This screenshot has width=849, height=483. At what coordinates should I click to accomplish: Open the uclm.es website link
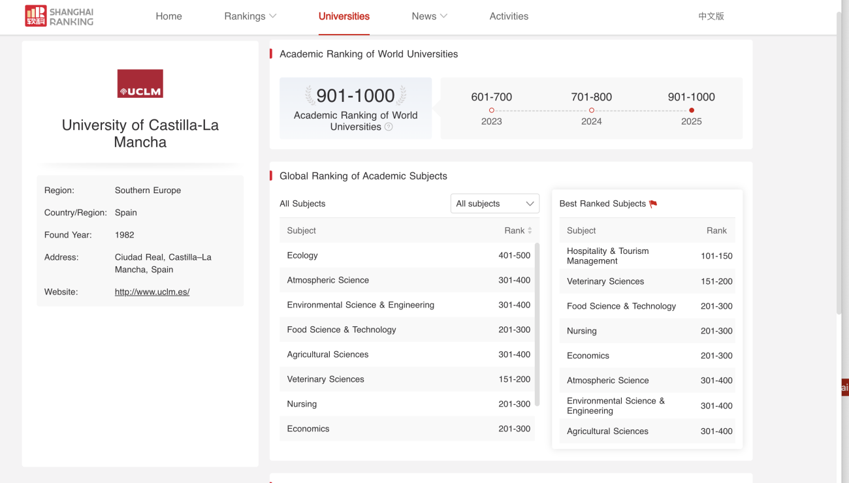(152, 292)
